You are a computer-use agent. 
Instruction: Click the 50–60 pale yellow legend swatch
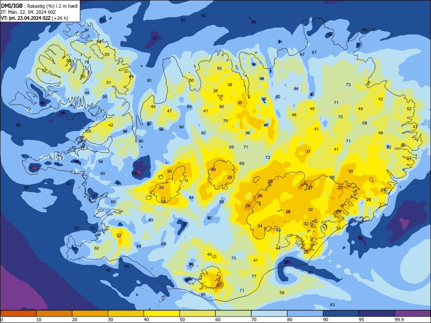197,314
